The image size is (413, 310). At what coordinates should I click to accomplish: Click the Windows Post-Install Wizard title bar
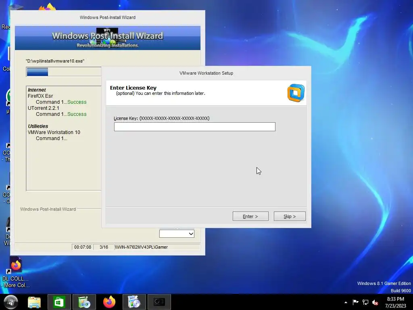click(x=107, y=17)
